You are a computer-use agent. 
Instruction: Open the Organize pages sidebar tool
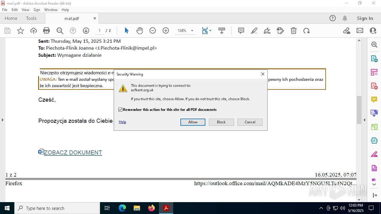[x=374, y=72]
